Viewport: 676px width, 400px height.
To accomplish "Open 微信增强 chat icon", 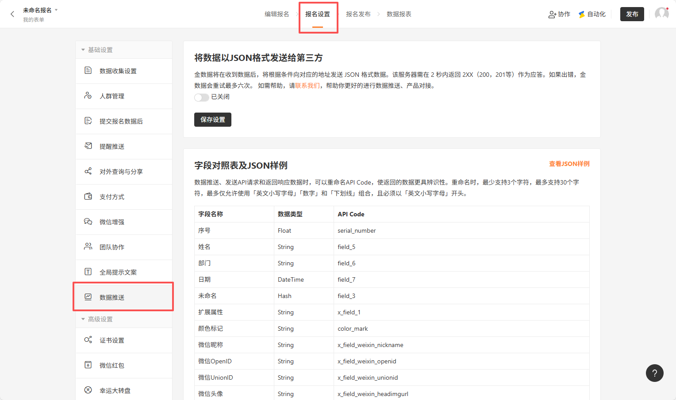I will (88, 222).
